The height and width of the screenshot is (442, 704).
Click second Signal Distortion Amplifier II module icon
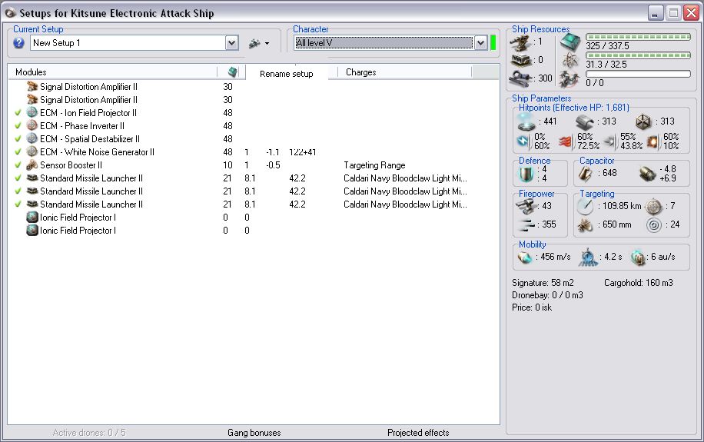coord(32,99)
